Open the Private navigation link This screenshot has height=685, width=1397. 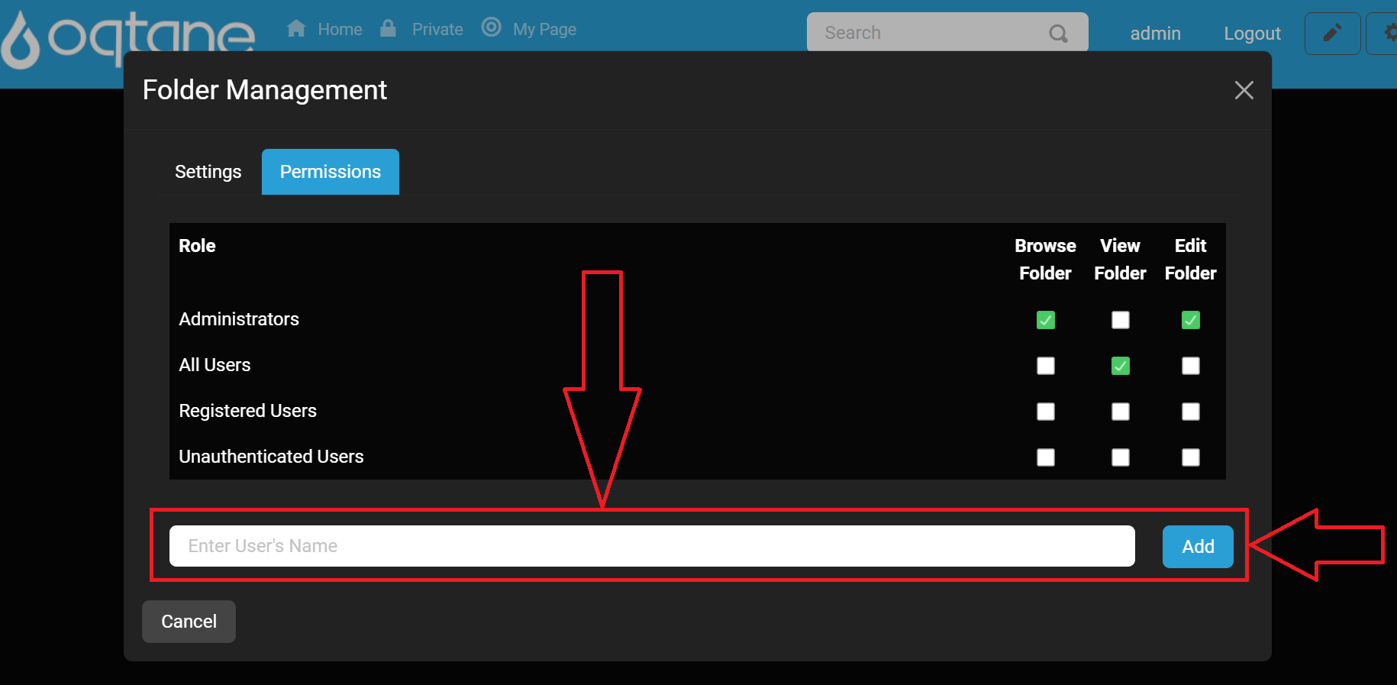coord(437,30)
